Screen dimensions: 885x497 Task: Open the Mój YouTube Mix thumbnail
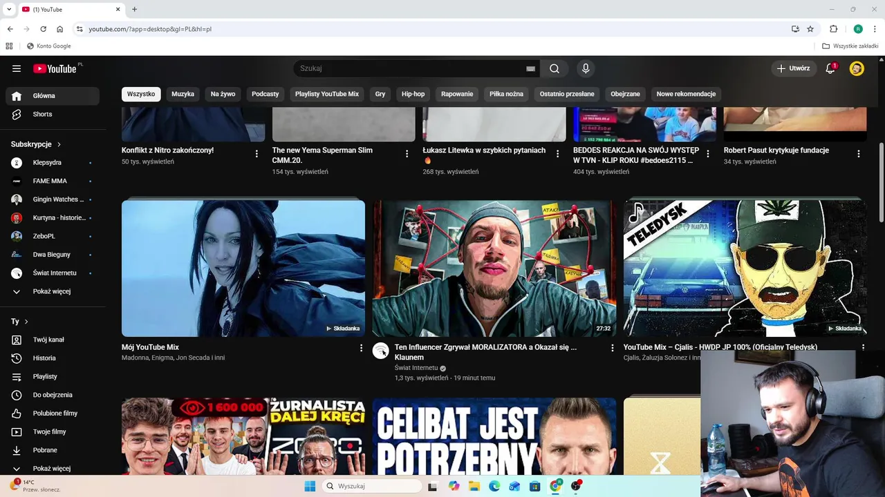point(243,269)
